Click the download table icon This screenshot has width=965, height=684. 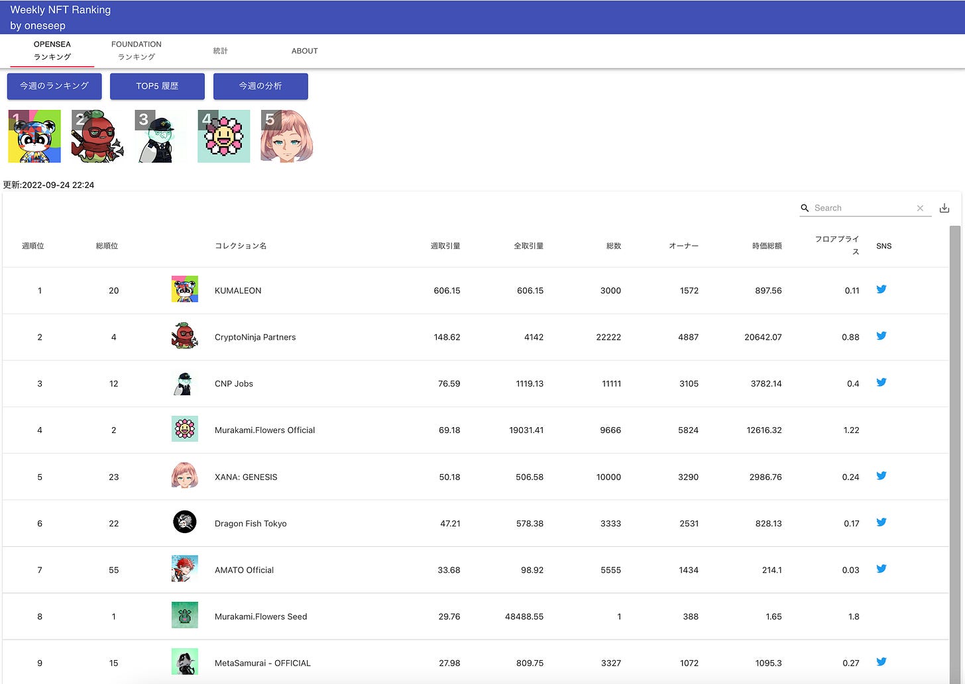pyautogui.click(x=944, y=209)
